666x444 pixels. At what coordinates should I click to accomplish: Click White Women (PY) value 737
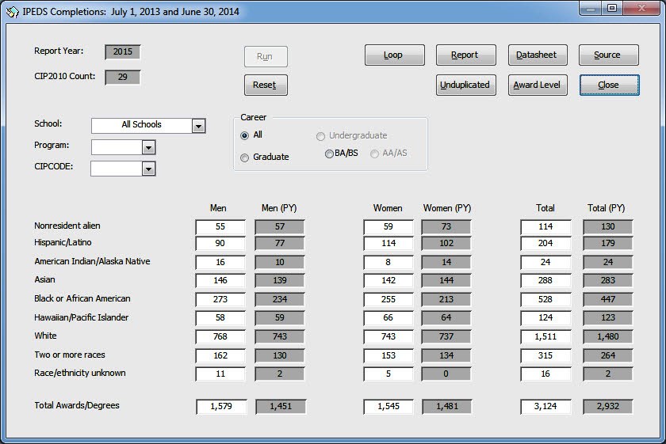pyautogui.click(x=446, y=336)
